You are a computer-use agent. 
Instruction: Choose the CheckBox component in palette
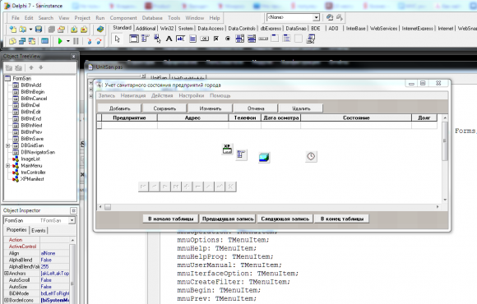216,39
